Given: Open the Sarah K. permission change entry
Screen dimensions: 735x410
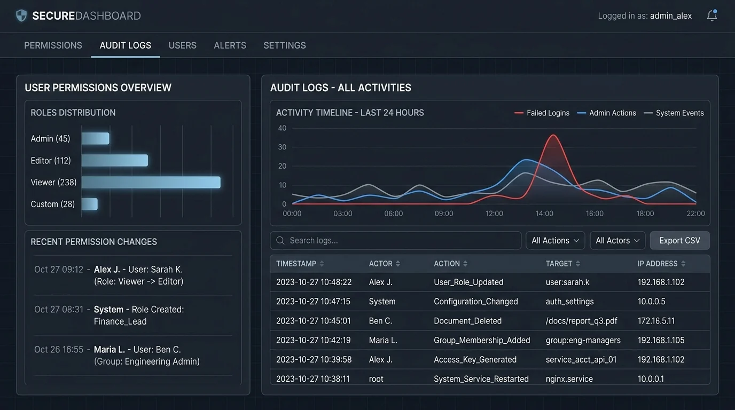Looking at the screenshot, I should tap(134, 275).
